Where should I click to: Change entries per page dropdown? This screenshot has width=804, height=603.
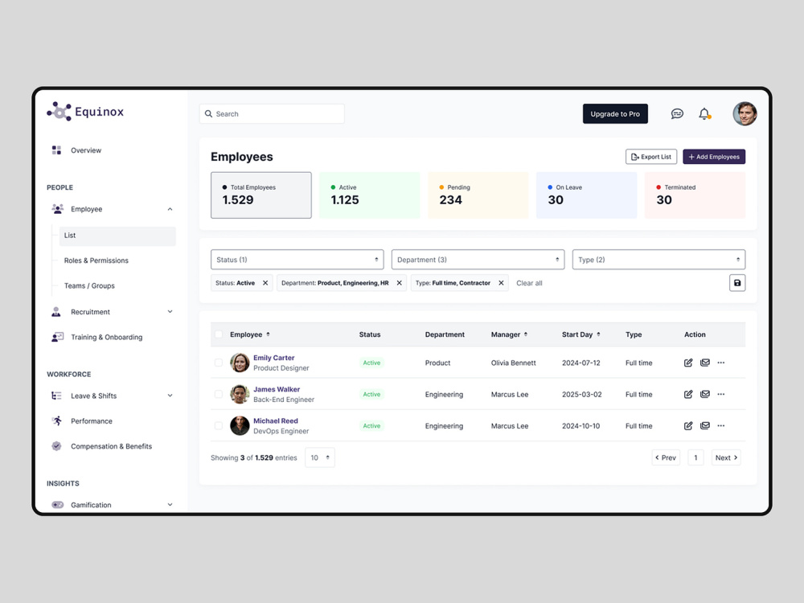319,457
